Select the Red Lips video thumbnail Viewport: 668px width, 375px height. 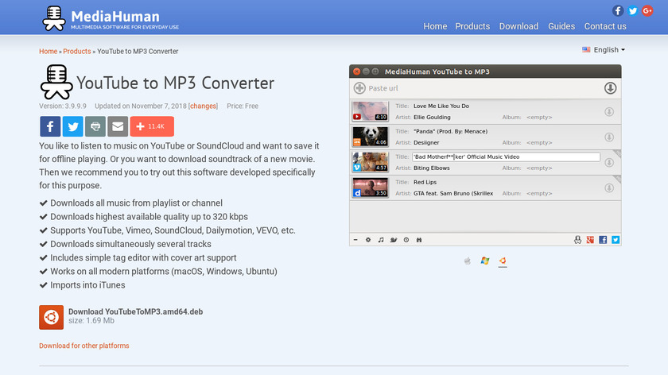point(371,187)
